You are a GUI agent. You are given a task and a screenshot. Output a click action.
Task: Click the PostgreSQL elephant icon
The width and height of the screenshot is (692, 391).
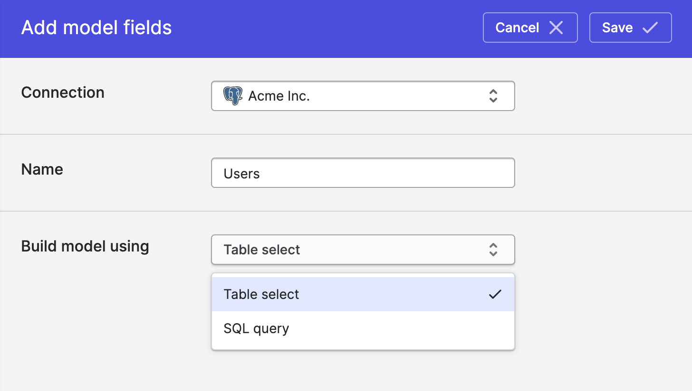pyautogui.click(x=233, y=96)
